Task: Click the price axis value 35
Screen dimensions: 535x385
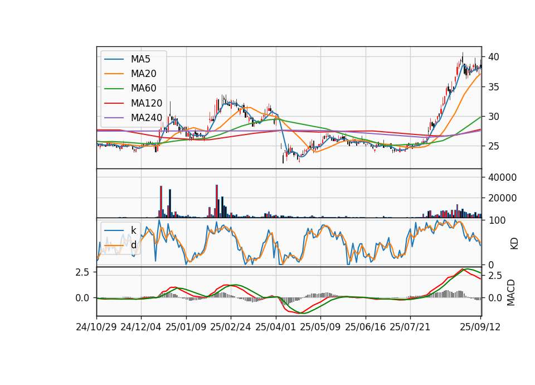Action: [494, 87]
